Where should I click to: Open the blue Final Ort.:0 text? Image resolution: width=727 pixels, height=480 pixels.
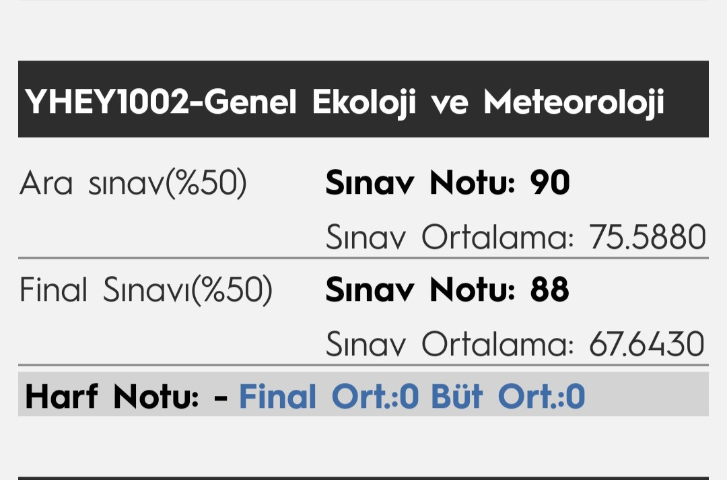[x=329, y=397]
